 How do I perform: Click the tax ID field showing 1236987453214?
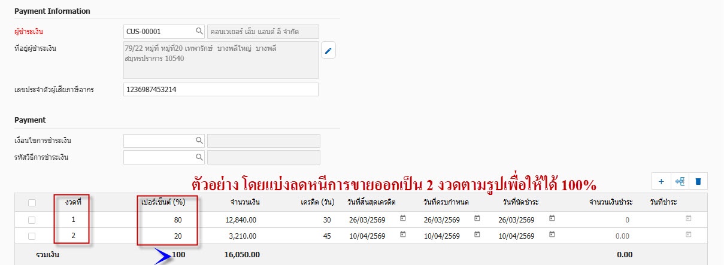coord(220,90)
